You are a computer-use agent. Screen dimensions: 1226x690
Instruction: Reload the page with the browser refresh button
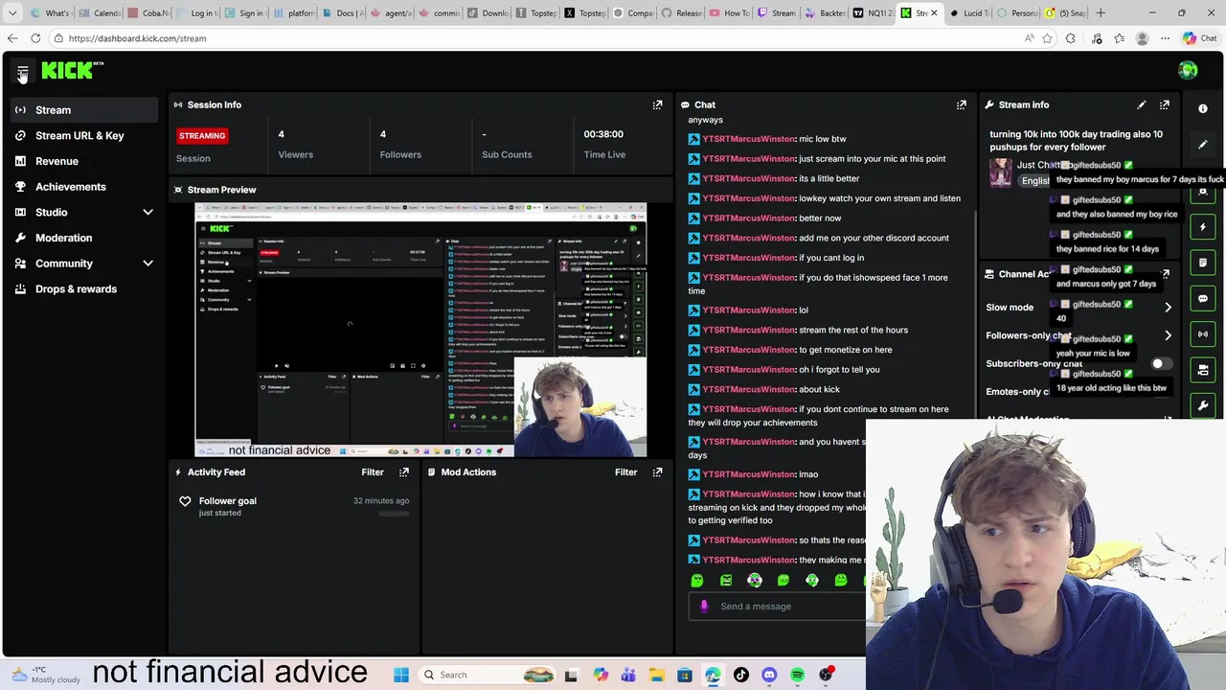click(35, 38)
